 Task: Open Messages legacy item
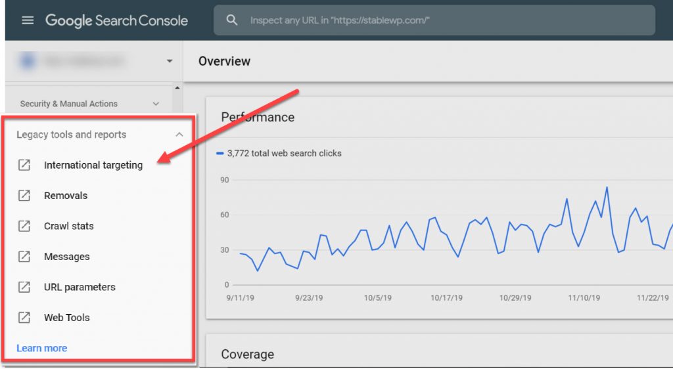coord(67,256)
